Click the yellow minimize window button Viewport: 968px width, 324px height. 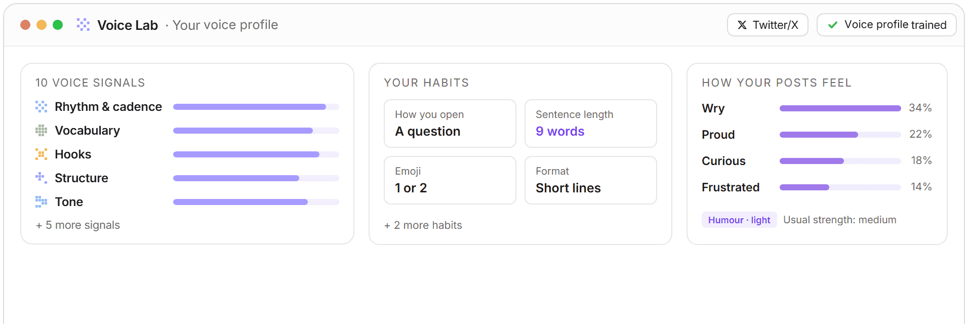coord(42,25)
